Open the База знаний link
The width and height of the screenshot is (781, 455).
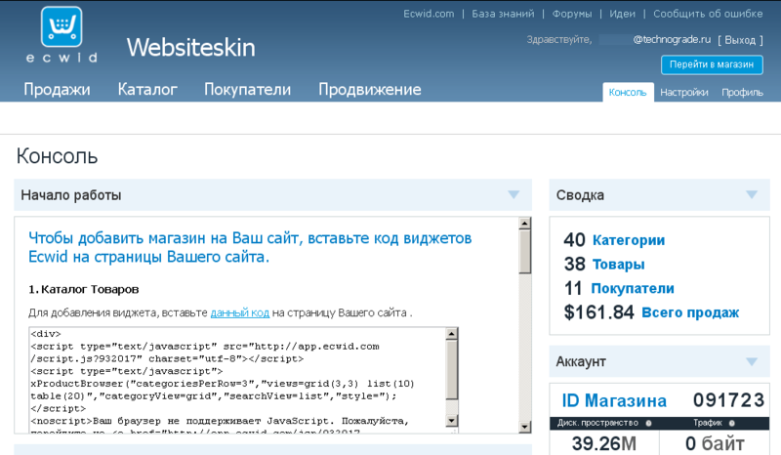[x=503, y=14]
